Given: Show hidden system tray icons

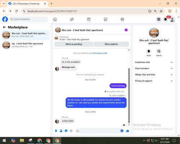Looking at the screenshot, I should [x=144, y=140].
